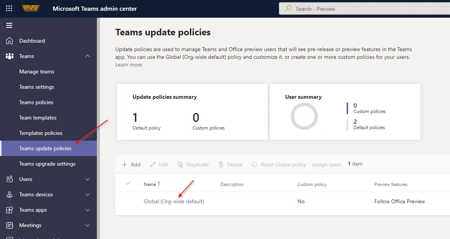Click the Meetings calendar icon
Screen dimensions: 450x239
coord(10,225)
